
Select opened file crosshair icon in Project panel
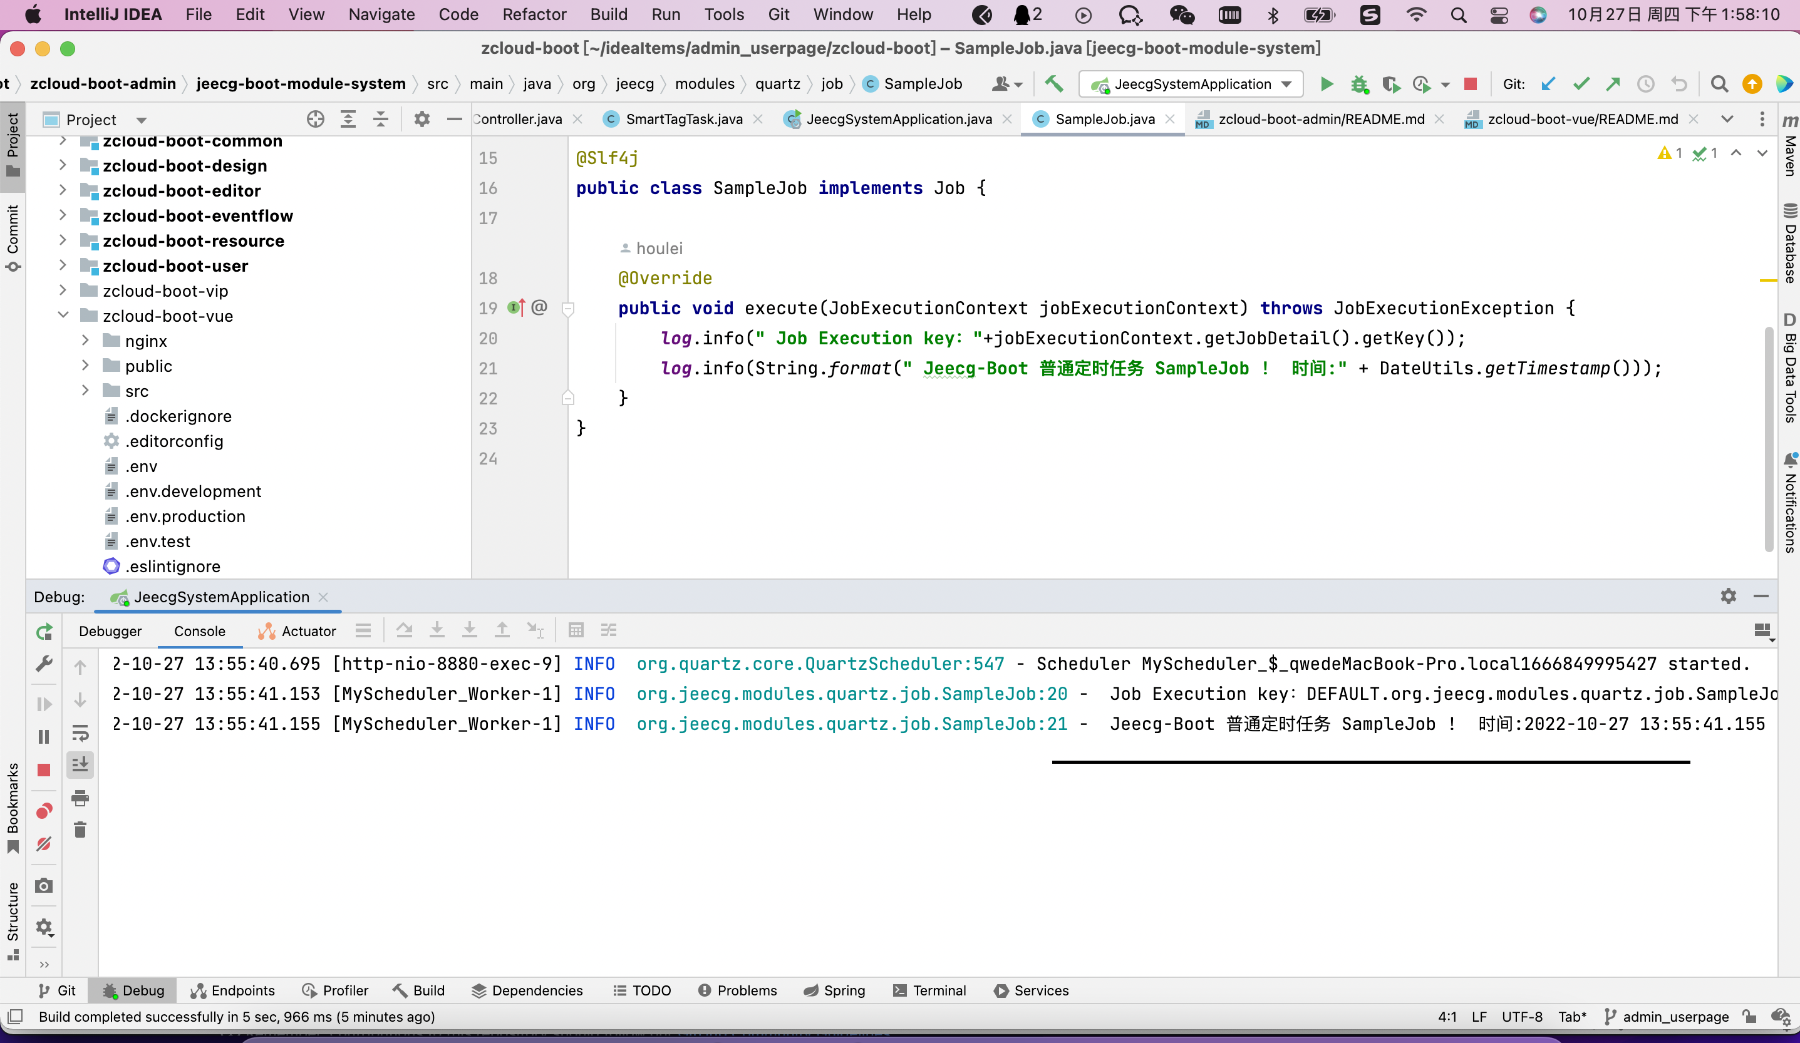click(315, 119)
